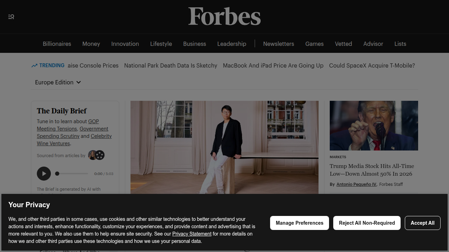Go to the Innovation section
This screenshot has height=252, width=449.
point(125,44)
